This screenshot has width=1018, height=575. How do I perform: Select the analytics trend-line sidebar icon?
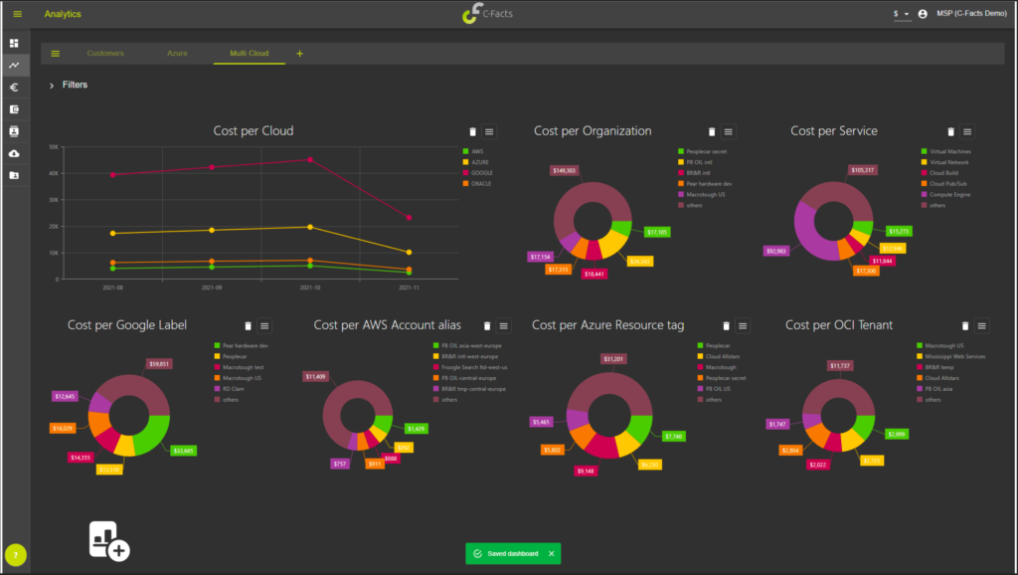tap(14, 65)
